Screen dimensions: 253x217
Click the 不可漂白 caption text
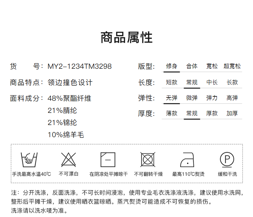(x=68, y=174)
